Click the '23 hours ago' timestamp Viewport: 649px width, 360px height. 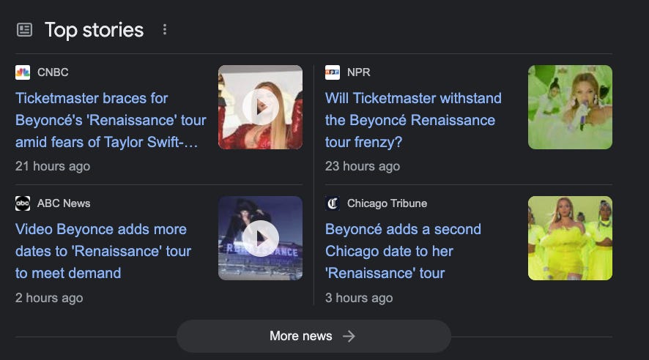362,166
